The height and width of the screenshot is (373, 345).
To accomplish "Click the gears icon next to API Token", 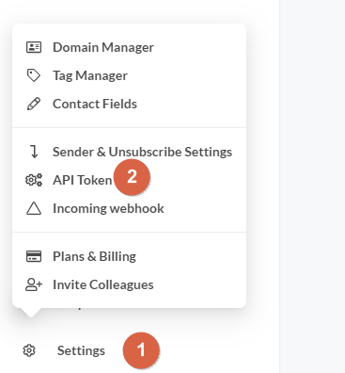I will (x=34, y=180).
